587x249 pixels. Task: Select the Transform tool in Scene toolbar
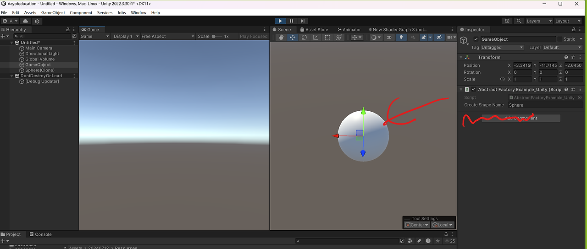[339, 38]
